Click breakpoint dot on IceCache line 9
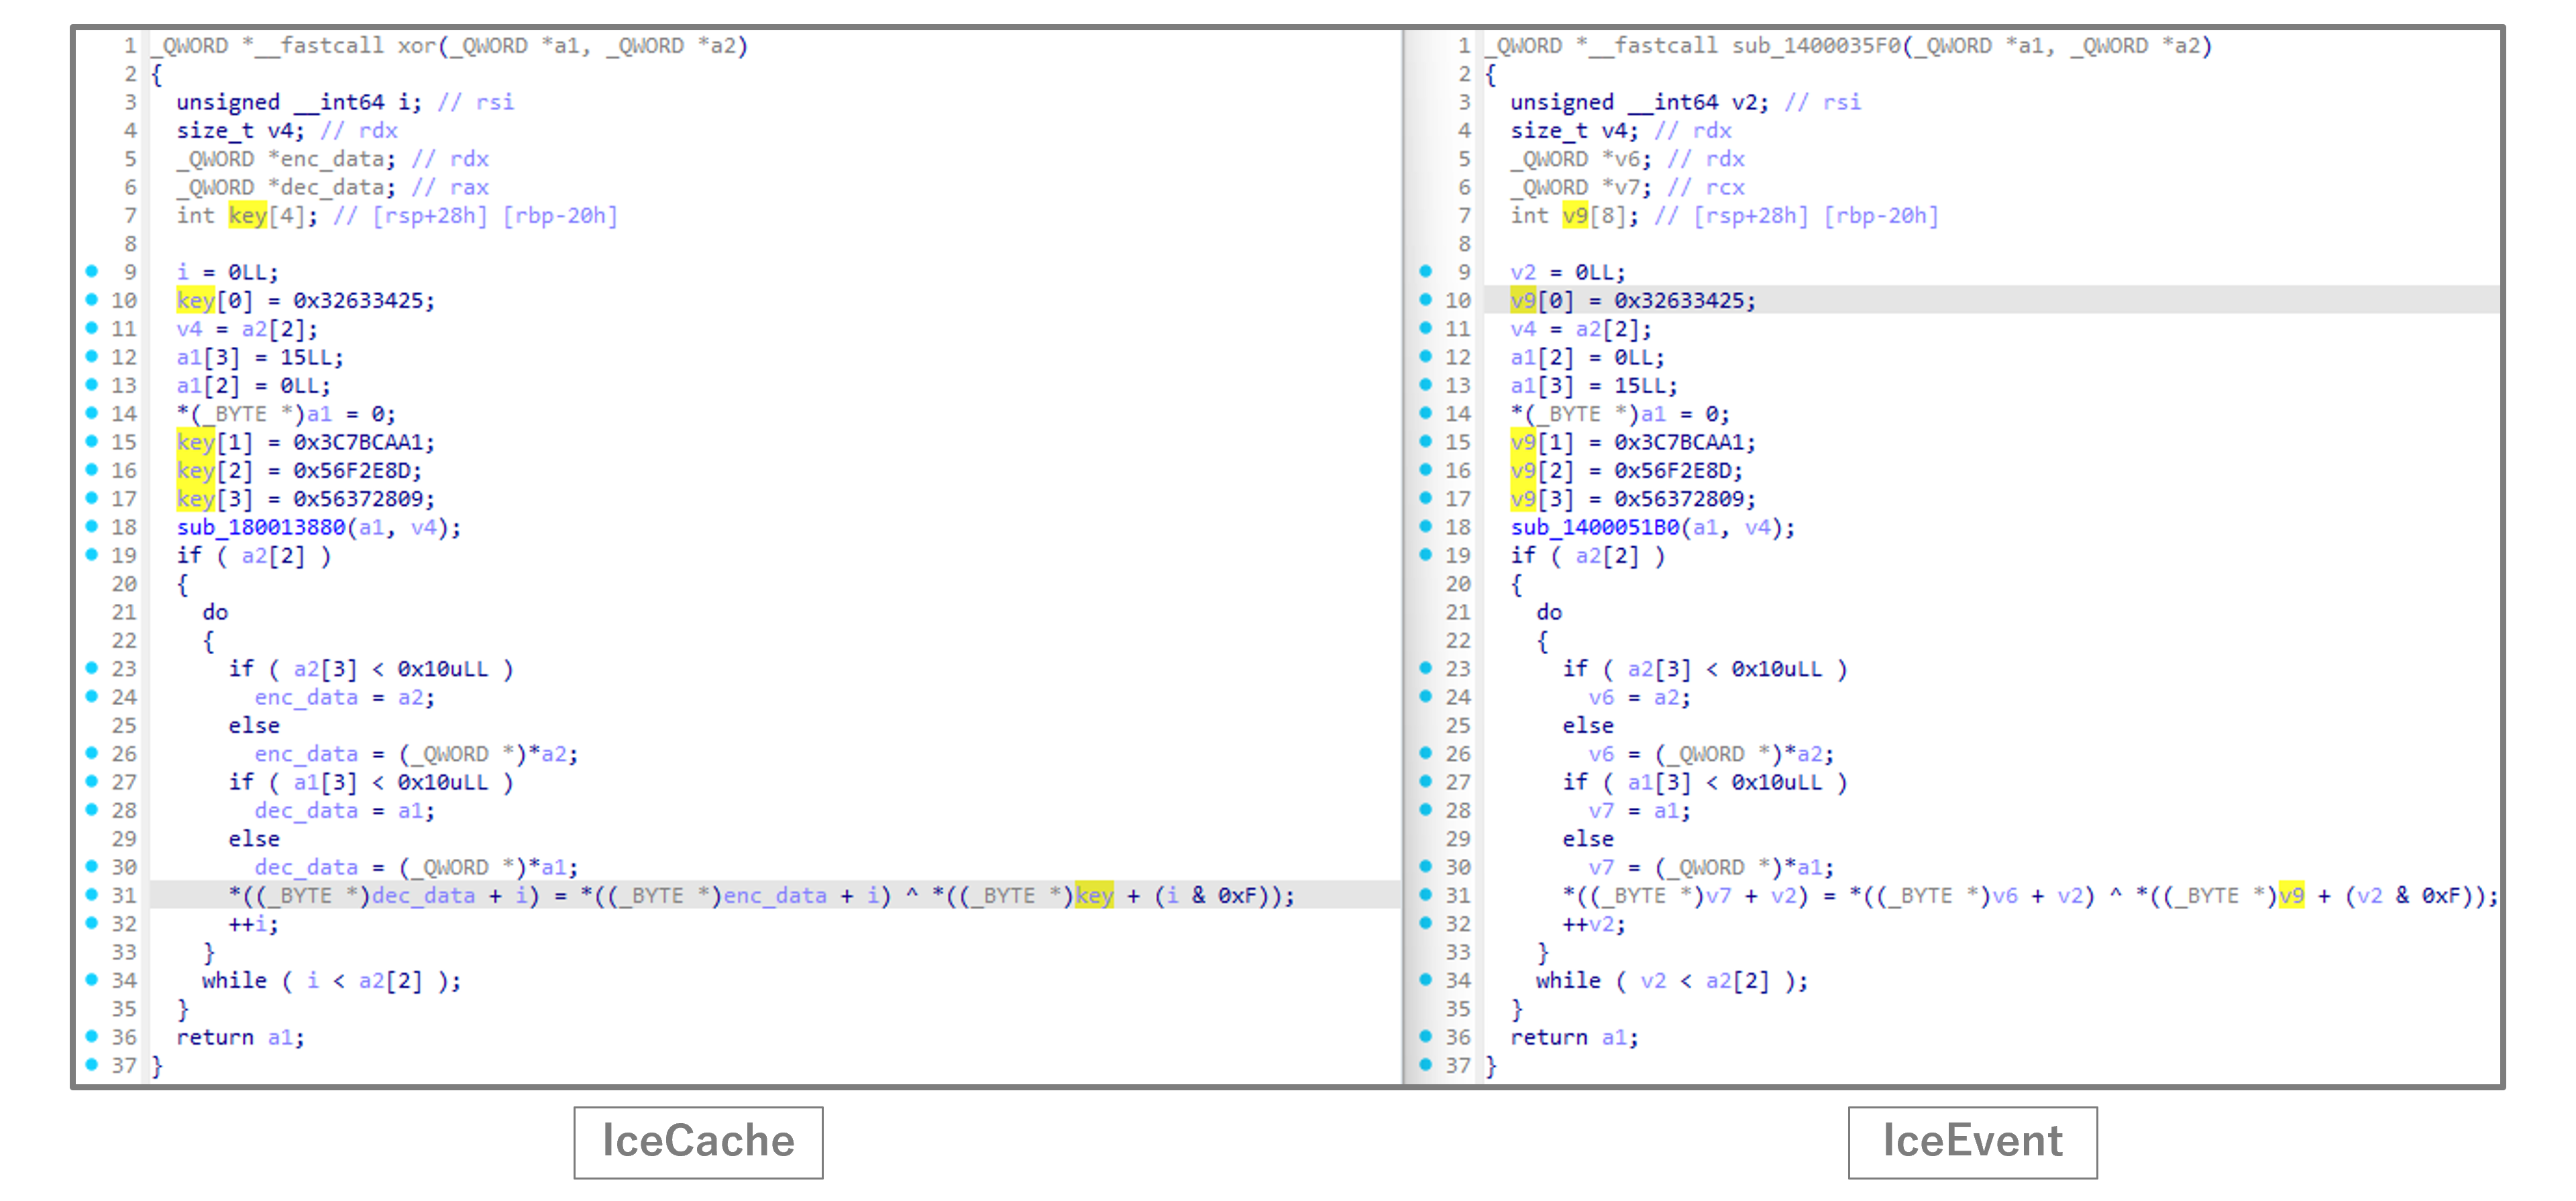 click(92, 271)
